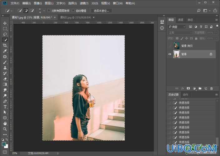Open the search icon in options bar

point(198,11)
